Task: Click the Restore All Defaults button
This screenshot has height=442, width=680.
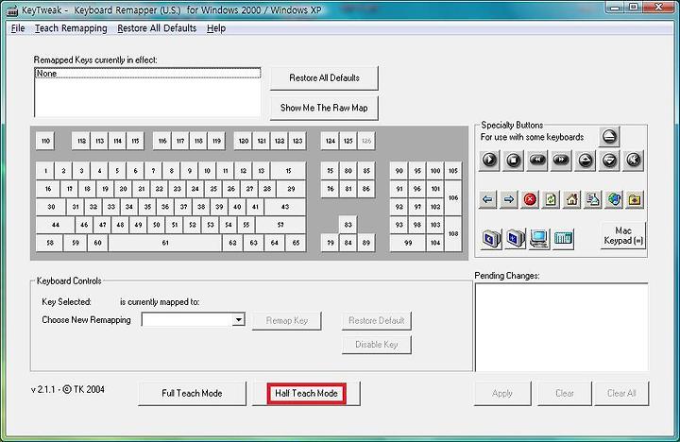Action: 324,78
